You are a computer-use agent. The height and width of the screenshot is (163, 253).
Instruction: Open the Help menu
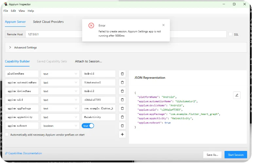(31, 11)
